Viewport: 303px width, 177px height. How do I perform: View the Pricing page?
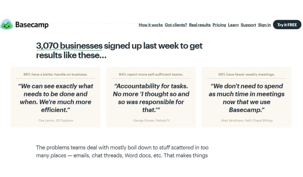click(x=219, y=25)
